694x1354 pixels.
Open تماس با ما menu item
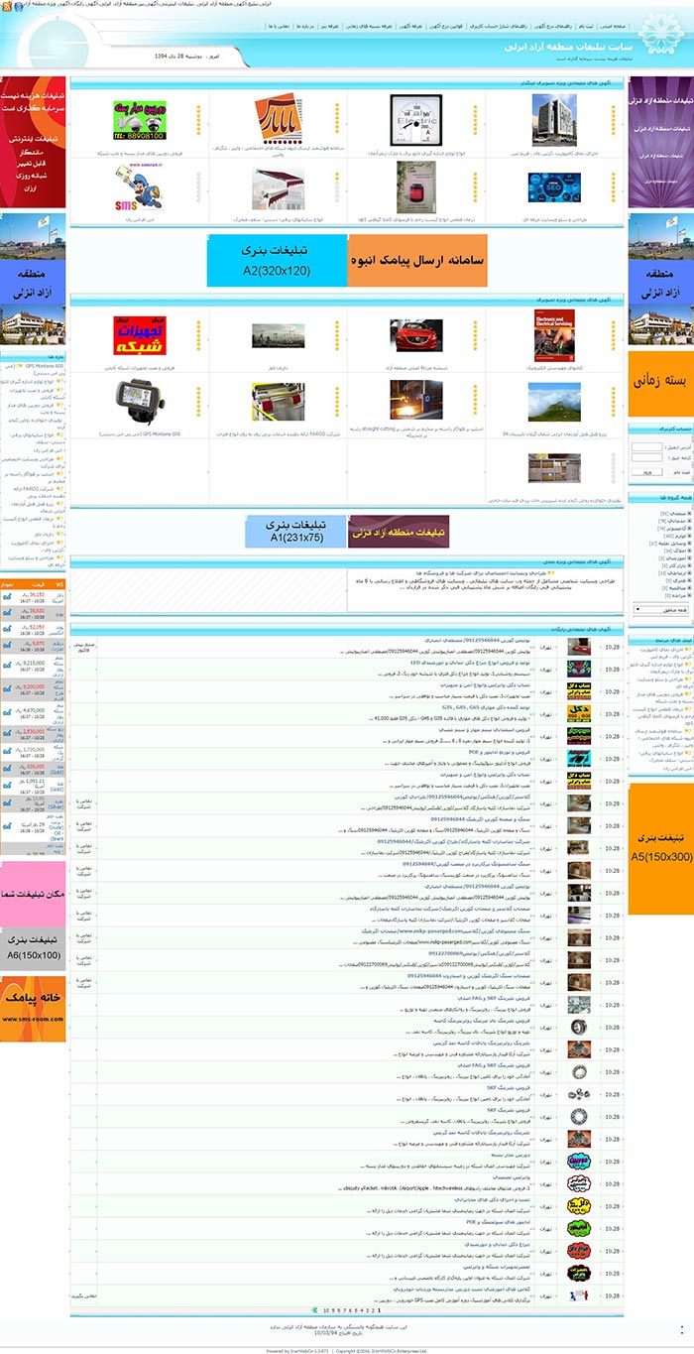(278, 26)
